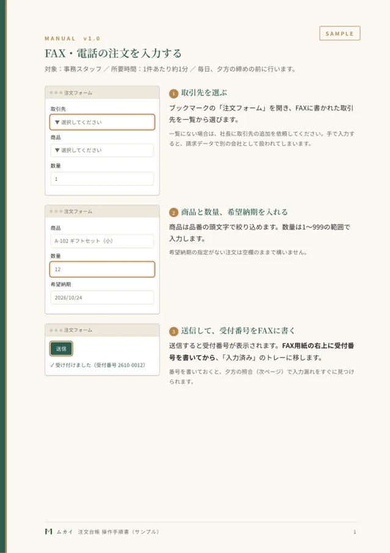Click the heading FAX・電話の注文を入力する

point(113,53)
